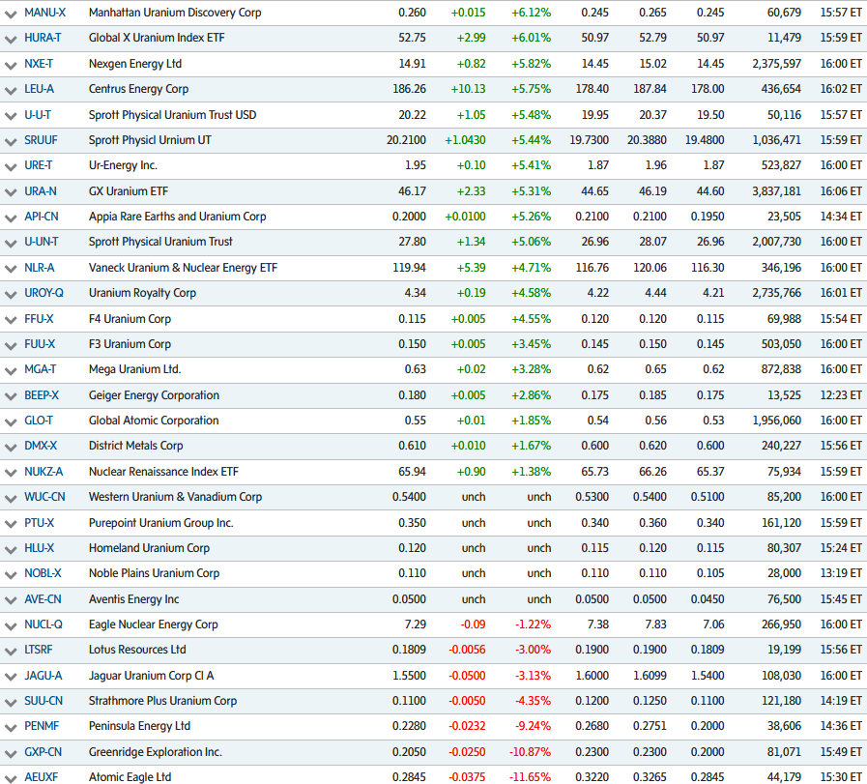Viewport: 867px width, 784px height.
Task: Expand the HLU-X row chevron
Action: click(11, 550)
